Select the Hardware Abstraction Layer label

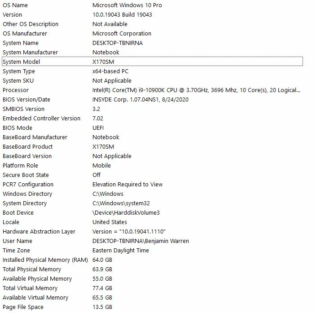point(39,232)
